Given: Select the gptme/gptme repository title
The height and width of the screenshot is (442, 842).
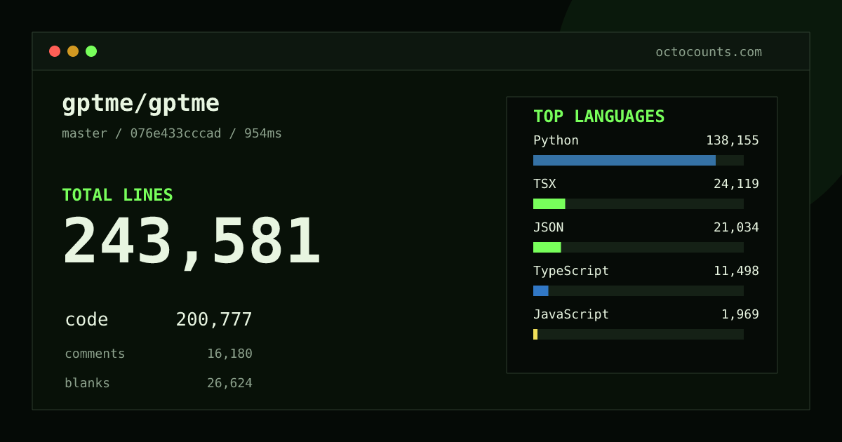Looking at the screenshot, I should 140,104.
